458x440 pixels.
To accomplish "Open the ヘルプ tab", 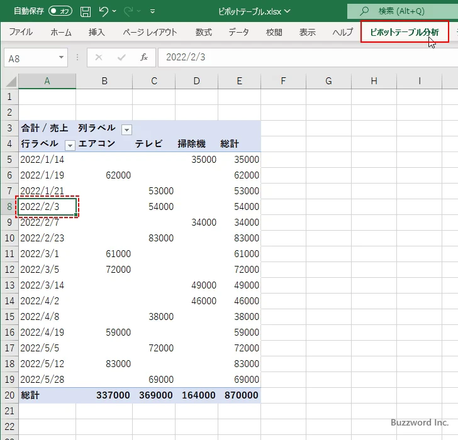I will coord(343,32).
